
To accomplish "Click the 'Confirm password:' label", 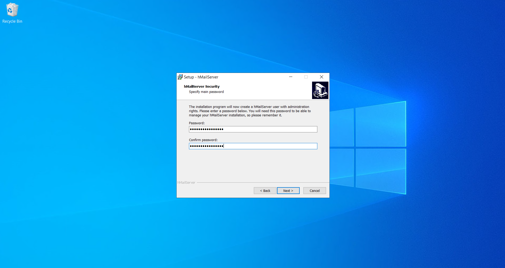I will pyautogui.click(x=203, y=140).
